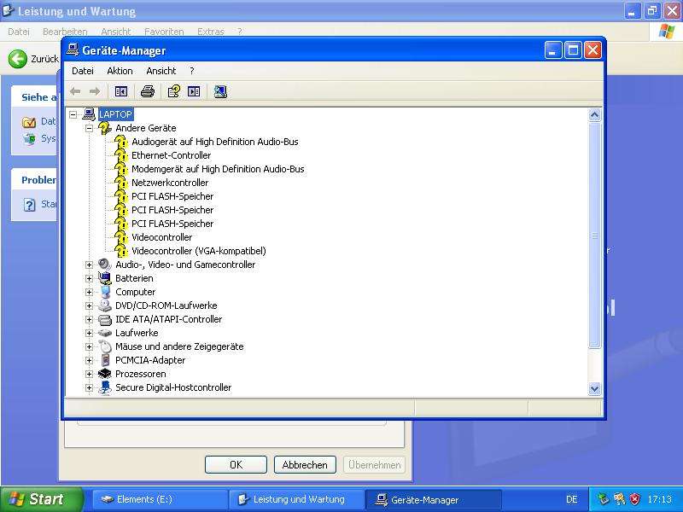683x512 pixels.
Task: Click the chip icon beside Prozessoren
Action: [x=105, y=374]
